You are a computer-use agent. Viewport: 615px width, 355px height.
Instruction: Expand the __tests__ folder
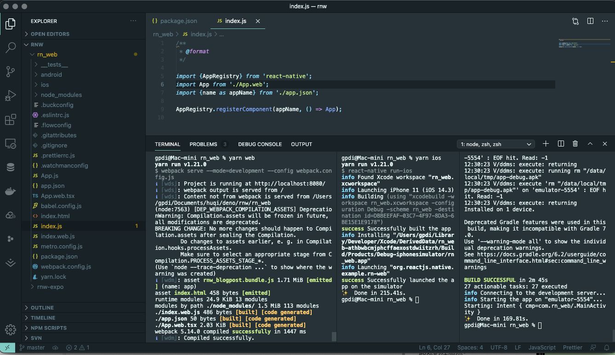(84, 64)
